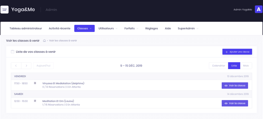Click the icon next to Vinyasa class
This screenshot has height=119, width=263.
[x=35, y=83]
